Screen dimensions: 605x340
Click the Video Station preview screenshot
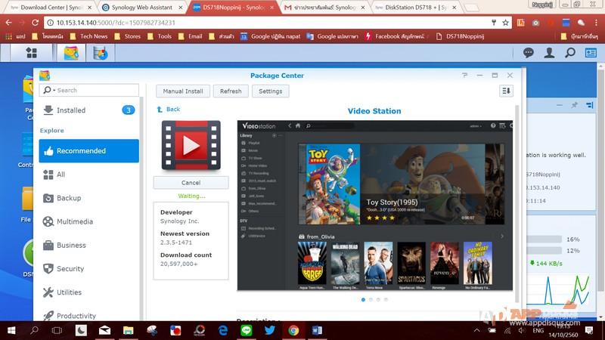pos(374,205)
